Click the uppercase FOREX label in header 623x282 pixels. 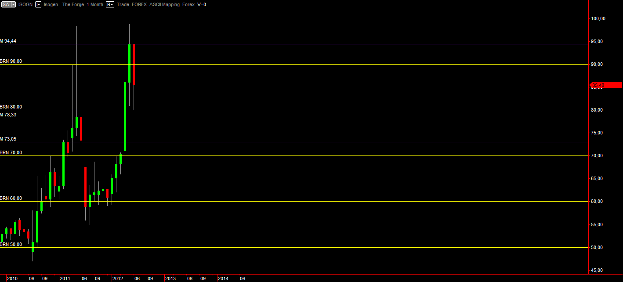[139, 4]
